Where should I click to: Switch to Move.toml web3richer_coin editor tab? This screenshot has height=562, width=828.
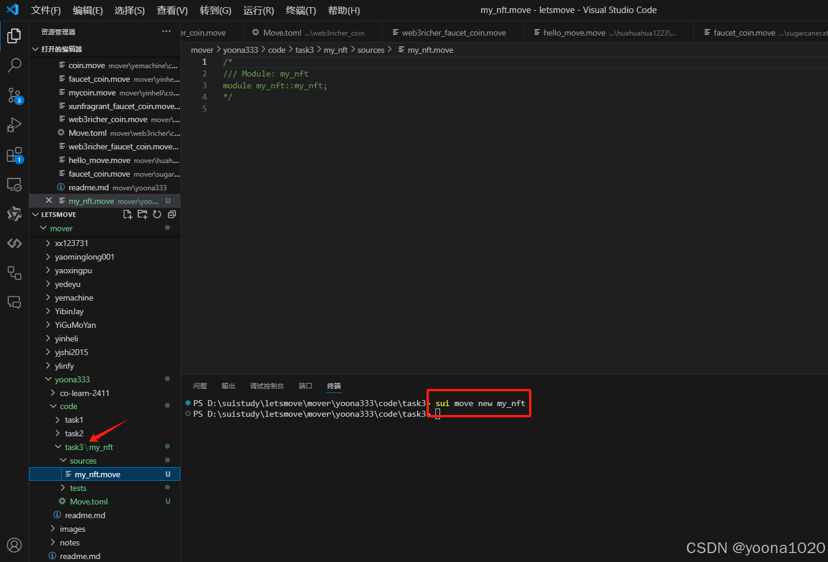(313, 33)
